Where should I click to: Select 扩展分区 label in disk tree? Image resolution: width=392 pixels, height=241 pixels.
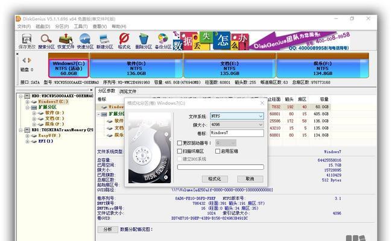pyautogui.click(x=47, y=107)
